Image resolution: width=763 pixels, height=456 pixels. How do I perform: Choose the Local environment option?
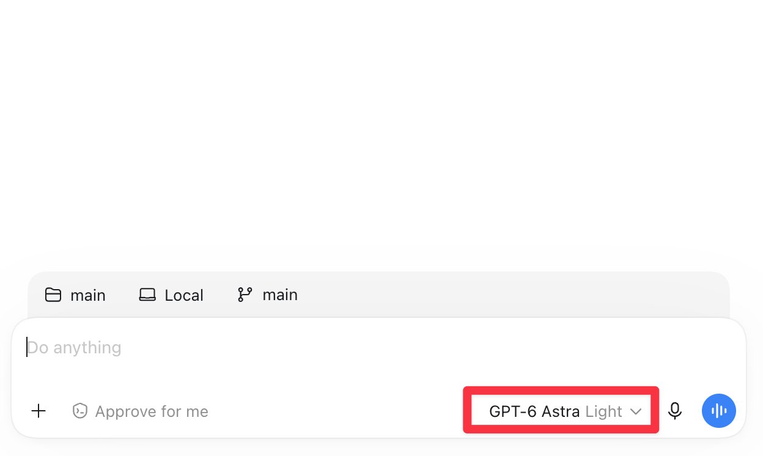(x=171, y=295)
